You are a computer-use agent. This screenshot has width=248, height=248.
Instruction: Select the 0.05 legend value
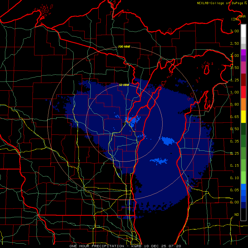[234, 190]
